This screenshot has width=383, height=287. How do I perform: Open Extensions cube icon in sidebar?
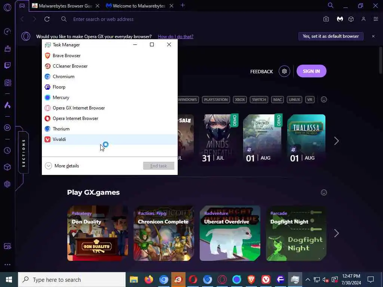(7, 167)
